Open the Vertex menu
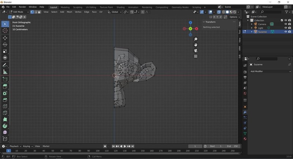293x159 pixels. [78, 12]
